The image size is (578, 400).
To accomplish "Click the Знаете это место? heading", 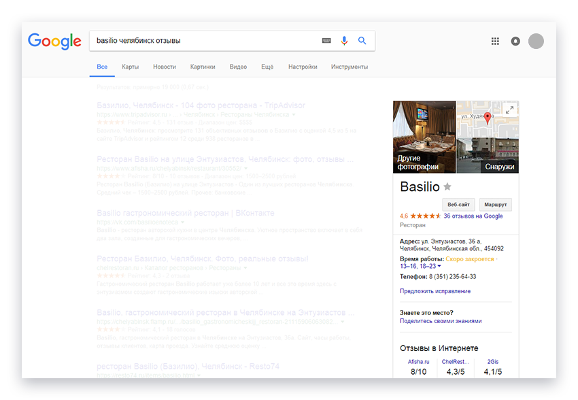I will tap(426, 313).
